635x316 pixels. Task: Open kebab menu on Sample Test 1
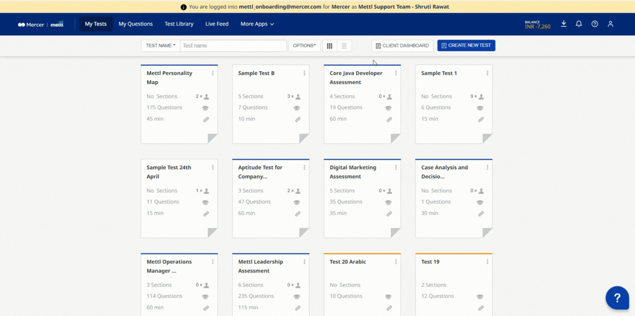[x=487, y=73]
